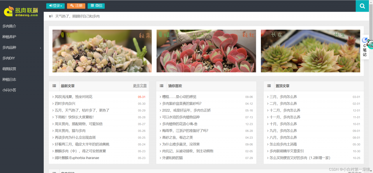Screen dimensions: 373x173
Task: Select 种植养护 from the sidebar
Action: 9,37
